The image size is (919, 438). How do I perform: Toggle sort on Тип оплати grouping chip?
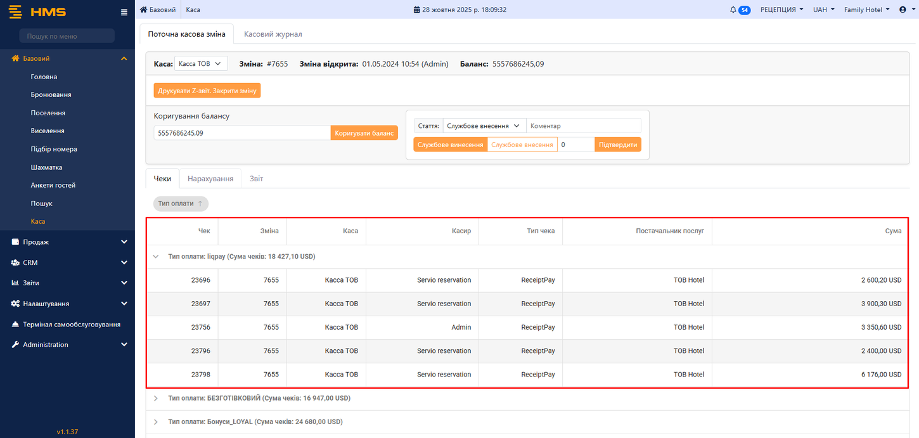tap(181, 203)
